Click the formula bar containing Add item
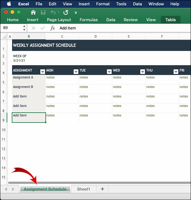Image resolution: width=191 pixels, height=200 pixels. 124,28
